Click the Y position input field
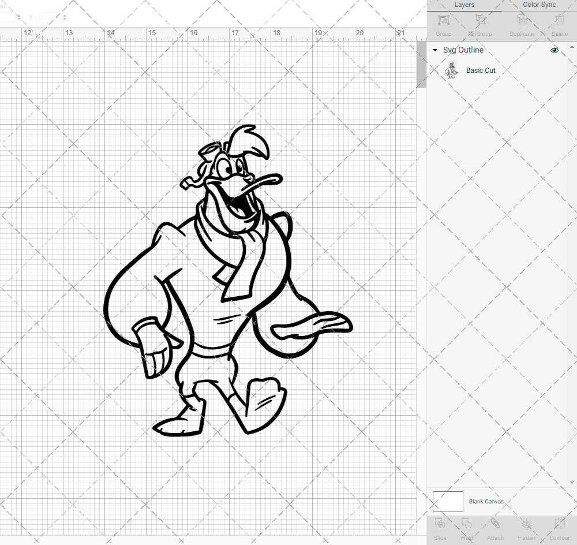577x545 pixels. click(x=49, y=17)
